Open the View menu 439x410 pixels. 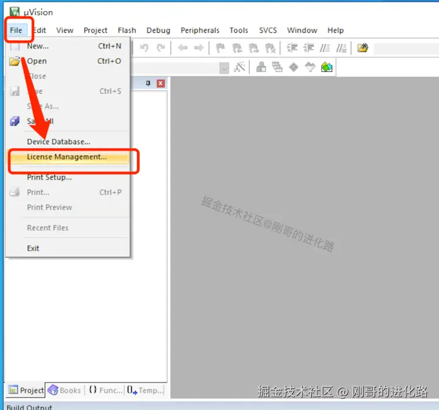(x=64, y=30)
